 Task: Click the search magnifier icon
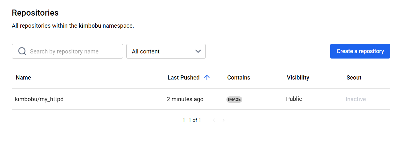pyautogui.click(x=22, y=51)
